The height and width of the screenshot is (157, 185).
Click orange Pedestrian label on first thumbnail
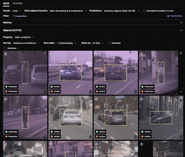[11, 91]
